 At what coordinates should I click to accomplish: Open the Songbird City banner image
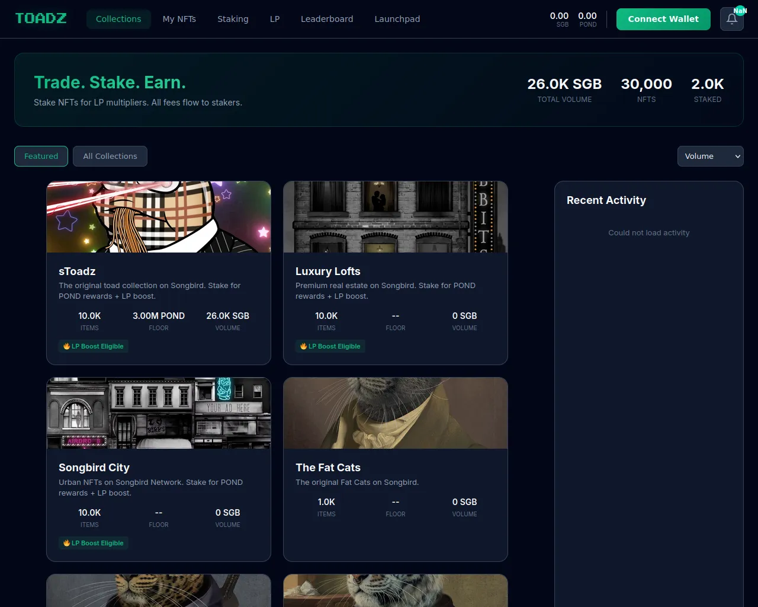[x=159, y=413]
